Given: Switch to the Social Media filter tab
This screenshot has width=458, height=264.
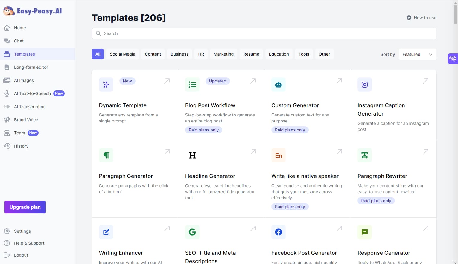Looking at the screenshot, I should (x=123, y=54).
